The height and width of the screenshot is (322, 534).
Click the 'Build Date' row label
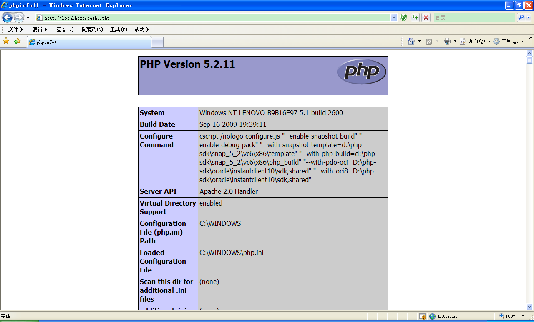tap(157, 124)
